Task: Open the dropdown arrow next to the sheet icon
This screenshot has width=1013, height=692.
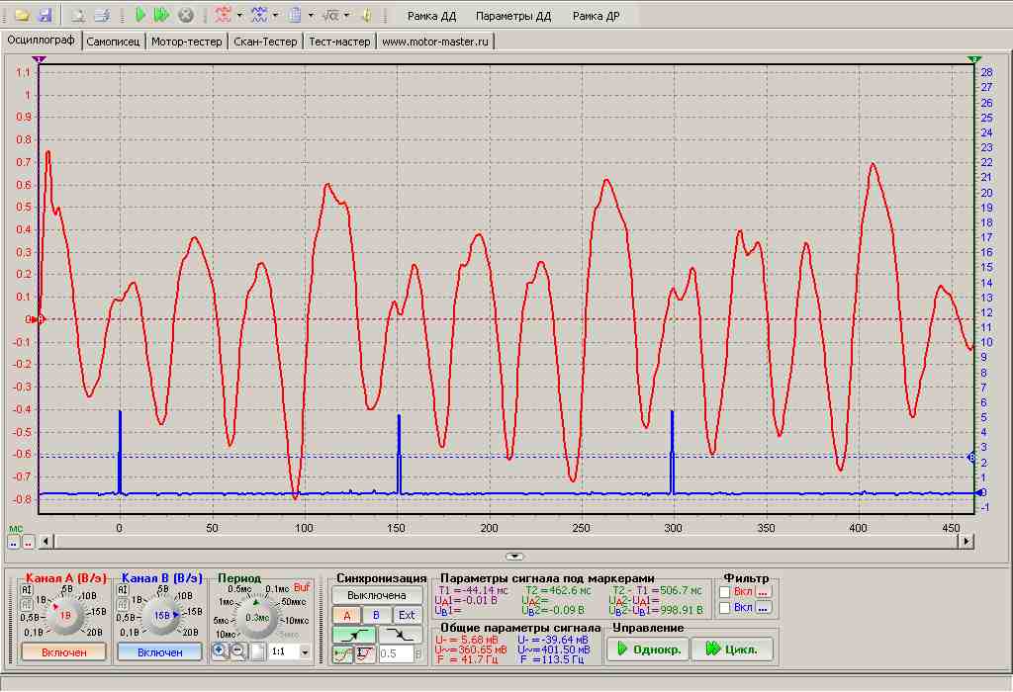Action: tap(311, 15)
